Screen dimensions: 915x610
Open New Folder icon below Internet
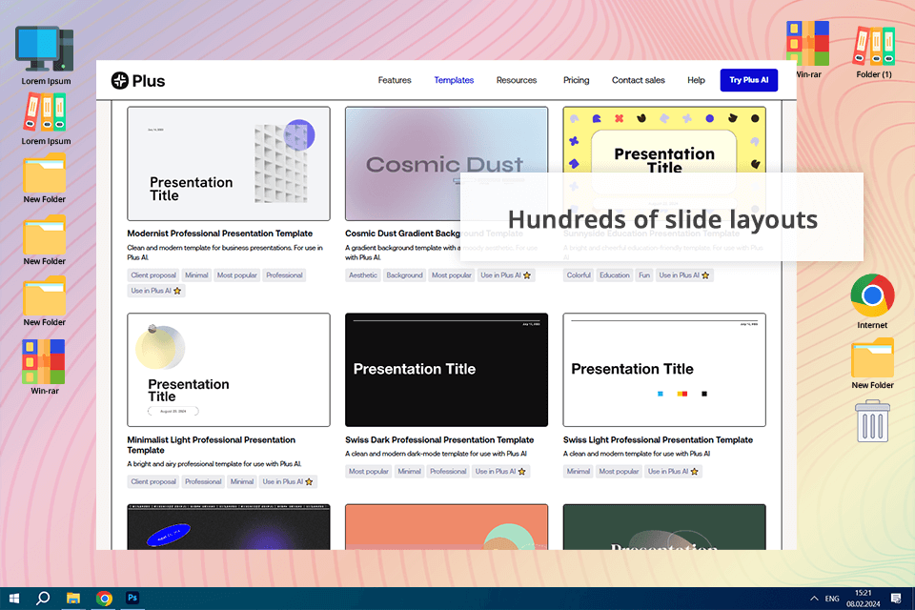(872, 363)
